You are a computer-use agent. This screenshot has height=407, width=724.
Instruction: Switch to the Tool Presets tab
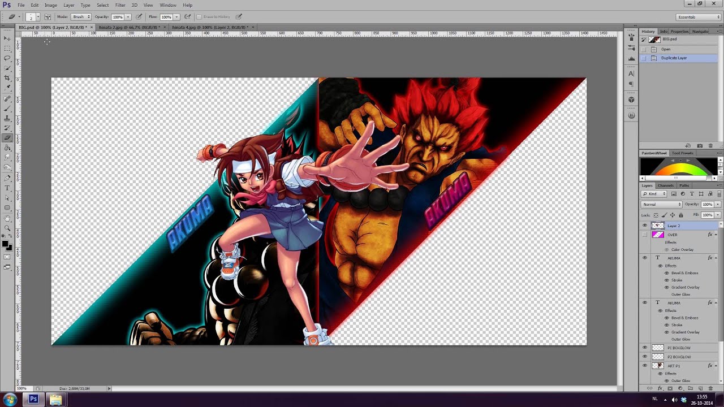[683, 153]
